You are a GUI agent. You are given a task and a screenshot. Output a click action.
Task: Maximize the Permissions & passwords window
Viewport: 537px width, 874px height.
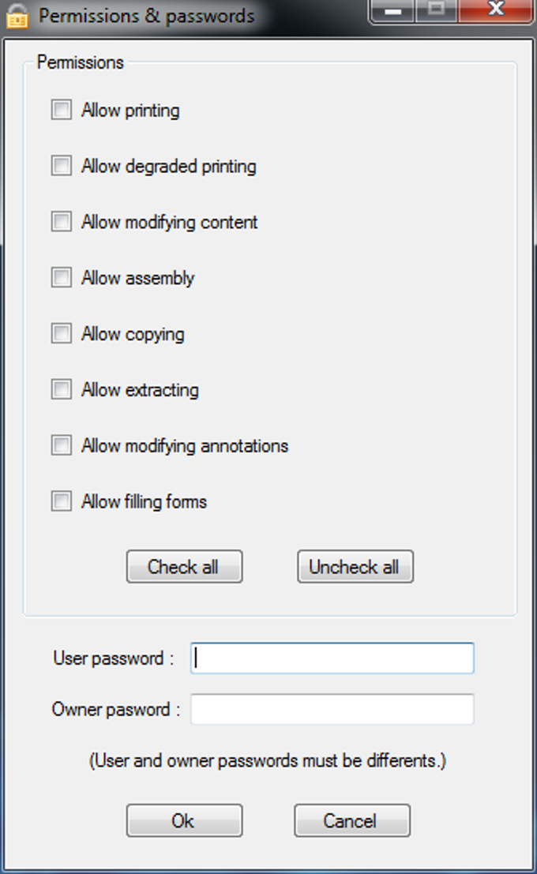coord(436,10)
